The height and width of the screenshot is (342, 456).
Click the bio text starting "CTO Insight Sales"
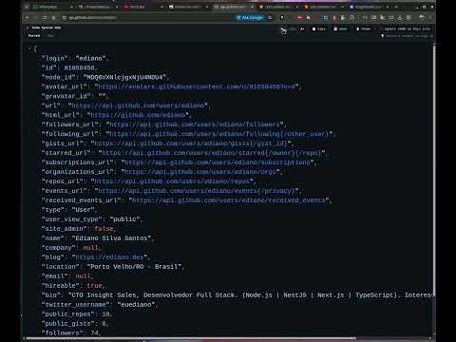pos(250,295)
